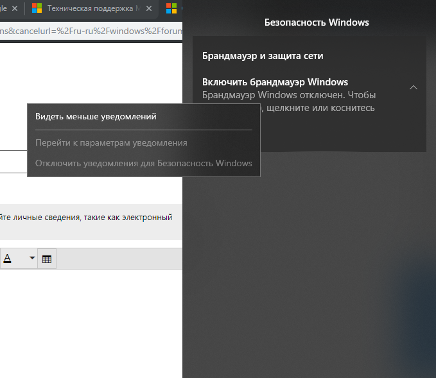Open the 'Включить брандмауэр Windows' notification
This screenshot has height=378, width=436.
(x=275, y=82)
